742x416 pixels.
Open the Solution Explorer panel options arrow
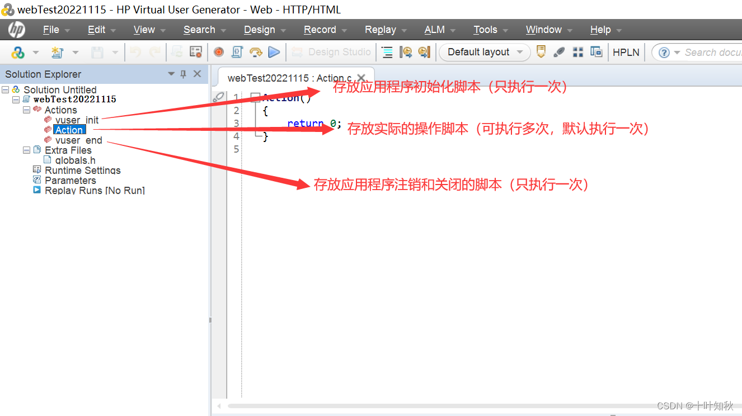(x=171, y=74)
